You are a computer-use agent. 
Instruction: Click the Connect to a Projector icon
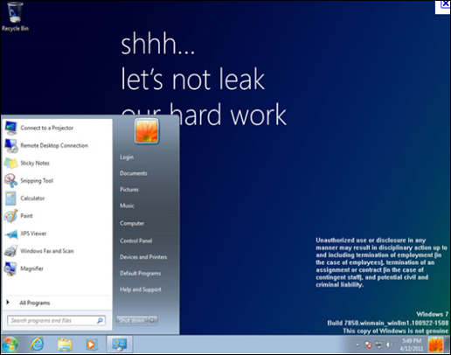(11, 129)
